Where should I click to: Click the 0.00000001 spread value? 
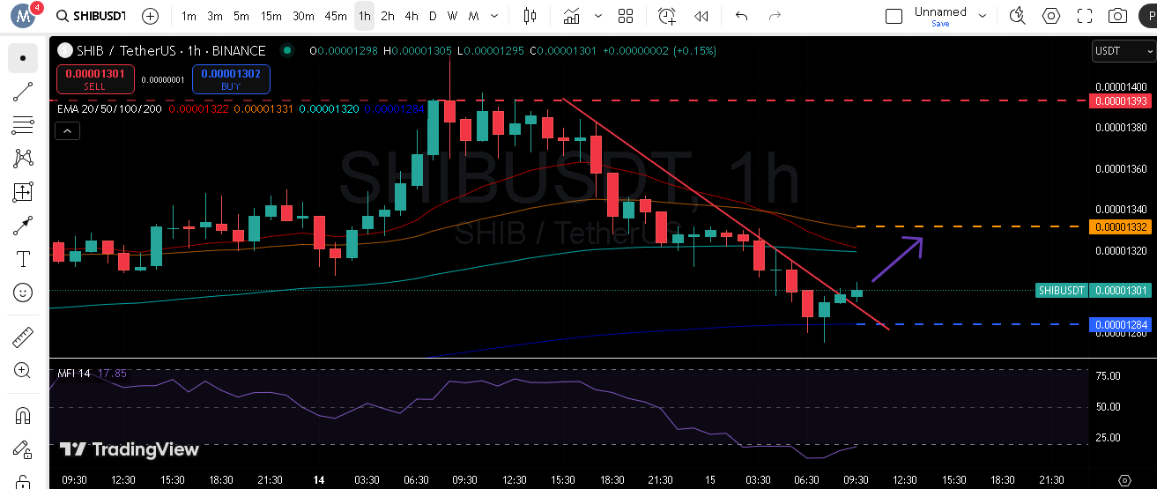(163, 79)
